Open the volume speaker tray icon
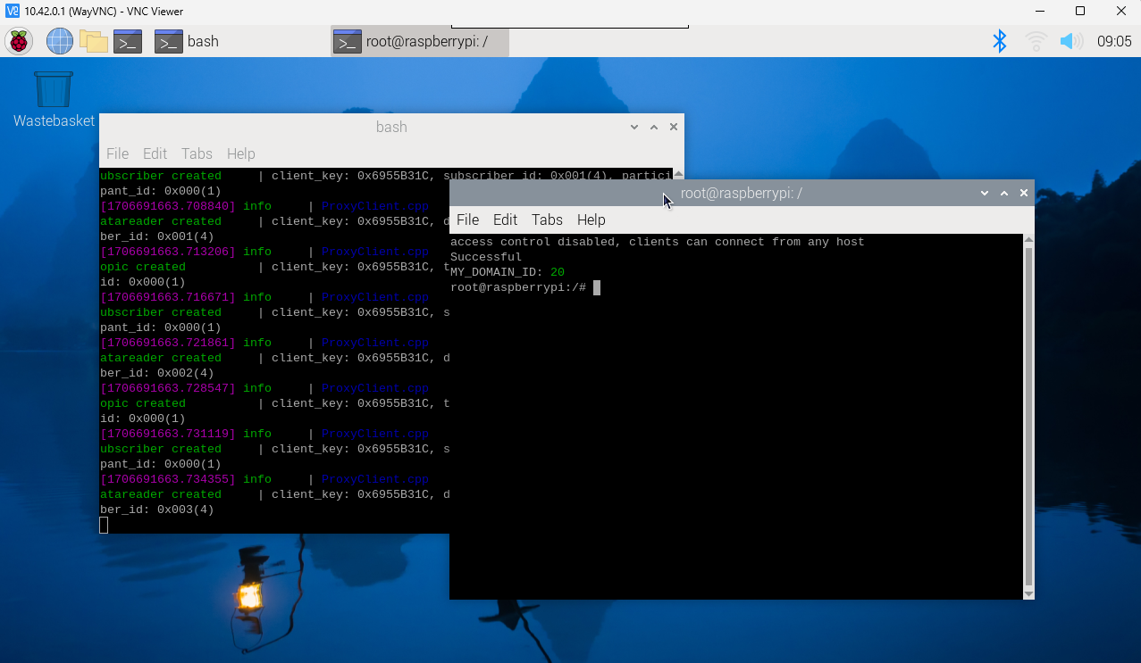The image size is (1141, 663). coord(1071,41)
